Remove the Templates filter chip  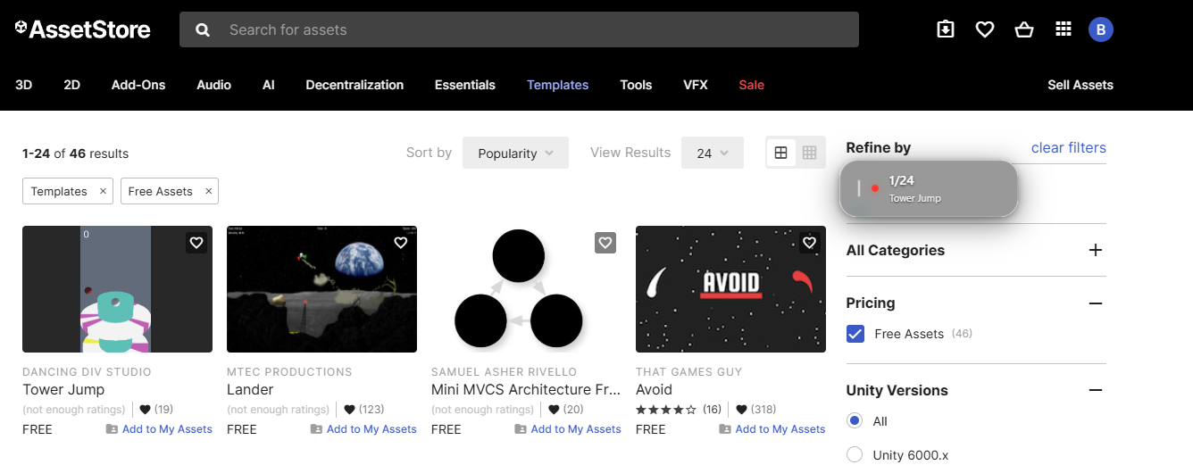point(103,191)
